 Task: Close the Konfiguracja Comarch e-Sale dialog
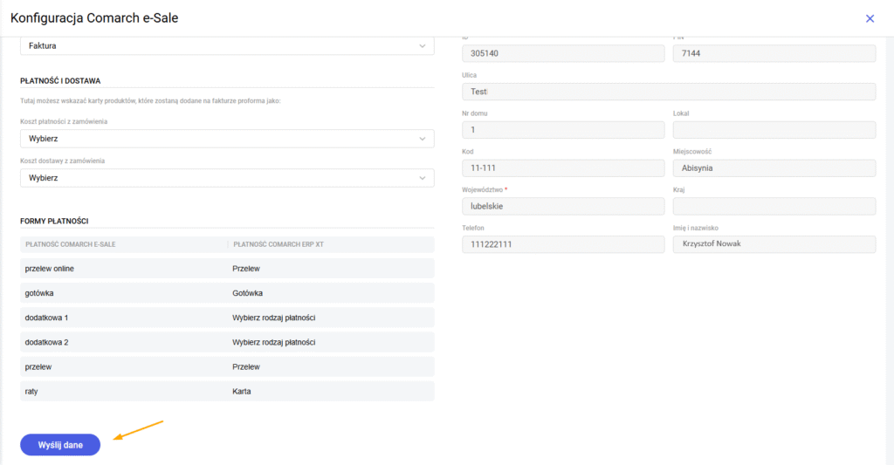click(870, 19)
